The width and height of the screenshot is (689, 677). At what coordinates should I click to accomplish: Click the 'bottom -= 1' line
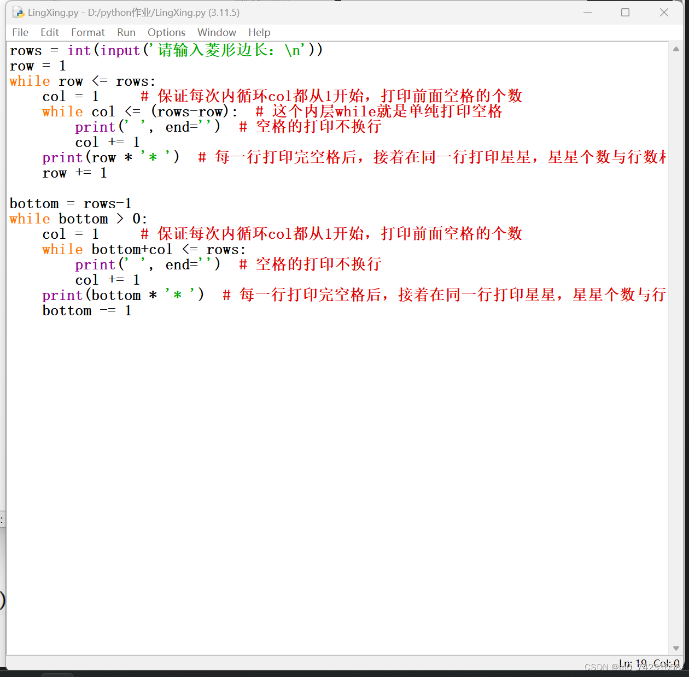tap(87, 311)
